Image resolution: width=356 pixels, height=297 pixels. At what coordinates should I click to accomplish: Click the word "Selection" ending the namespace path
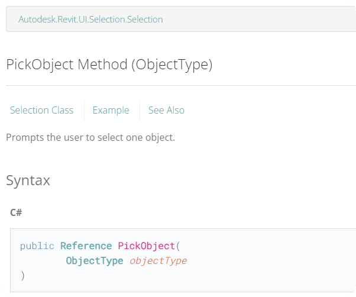point(145,20)
